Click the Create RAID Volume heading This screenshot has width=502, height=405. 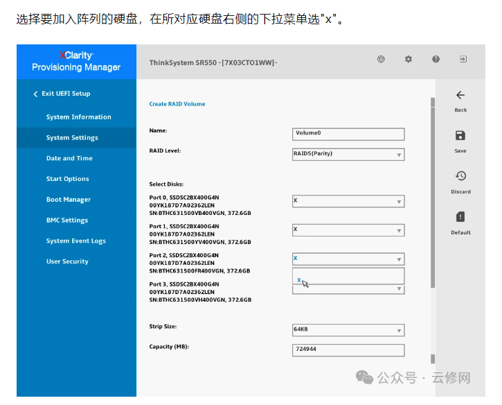[177, 104]
